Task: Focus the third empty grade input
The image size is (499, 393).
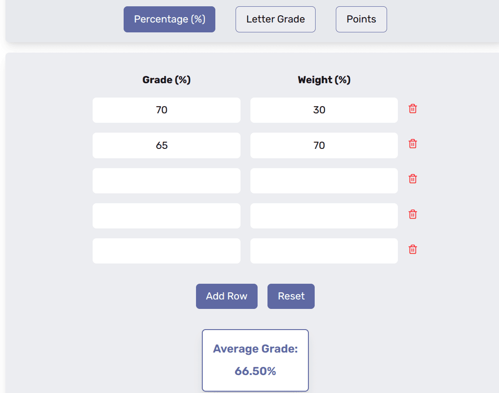Action: [166, 180]
